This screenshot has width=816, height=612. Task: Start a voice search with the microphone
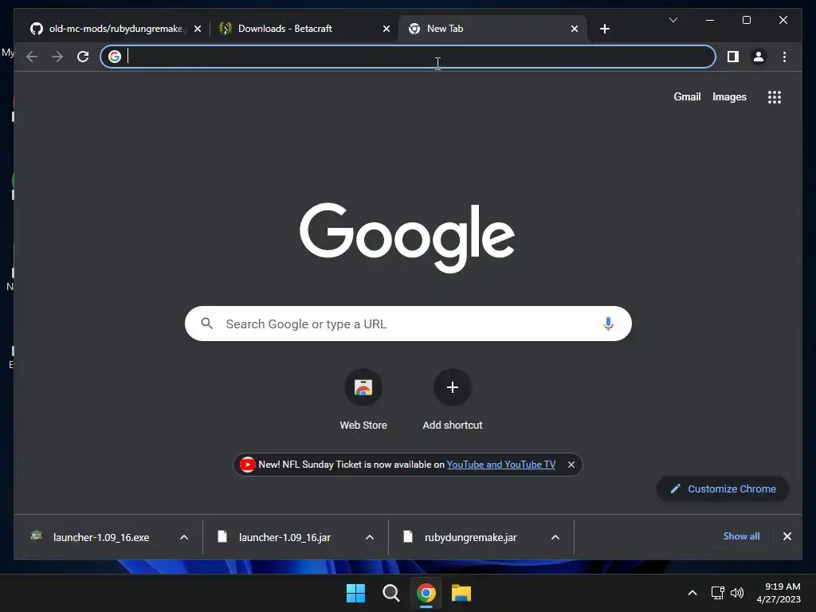(x=608, y=324)
